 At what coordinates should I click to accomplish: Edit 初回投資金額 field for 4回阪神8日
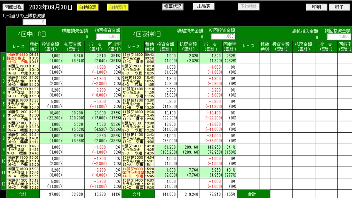point(223,36)
